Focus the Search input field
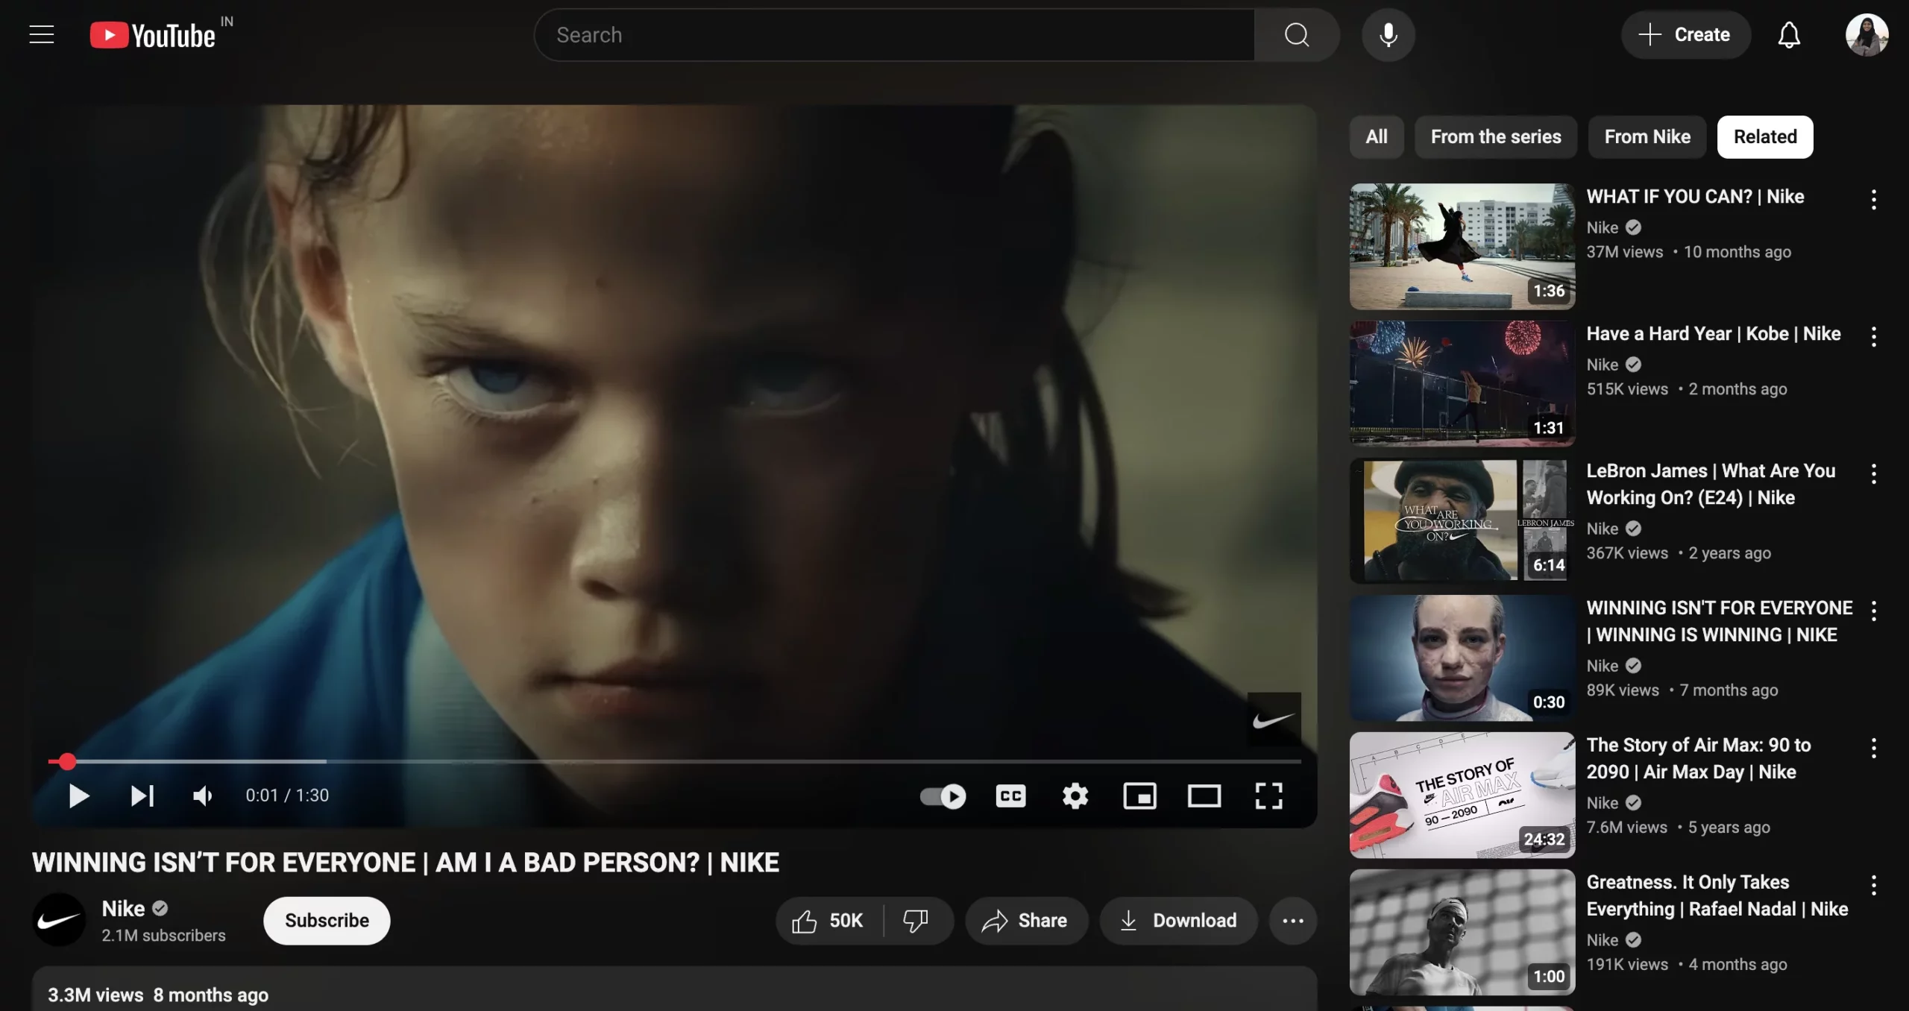This screenshot has width=1909, height=1011. [895, 35]
